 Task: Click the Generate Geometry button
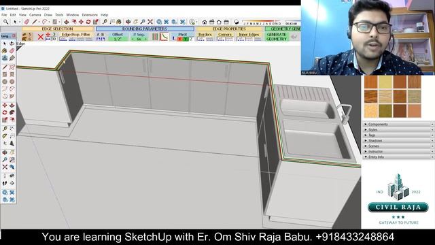click(277, 36)
